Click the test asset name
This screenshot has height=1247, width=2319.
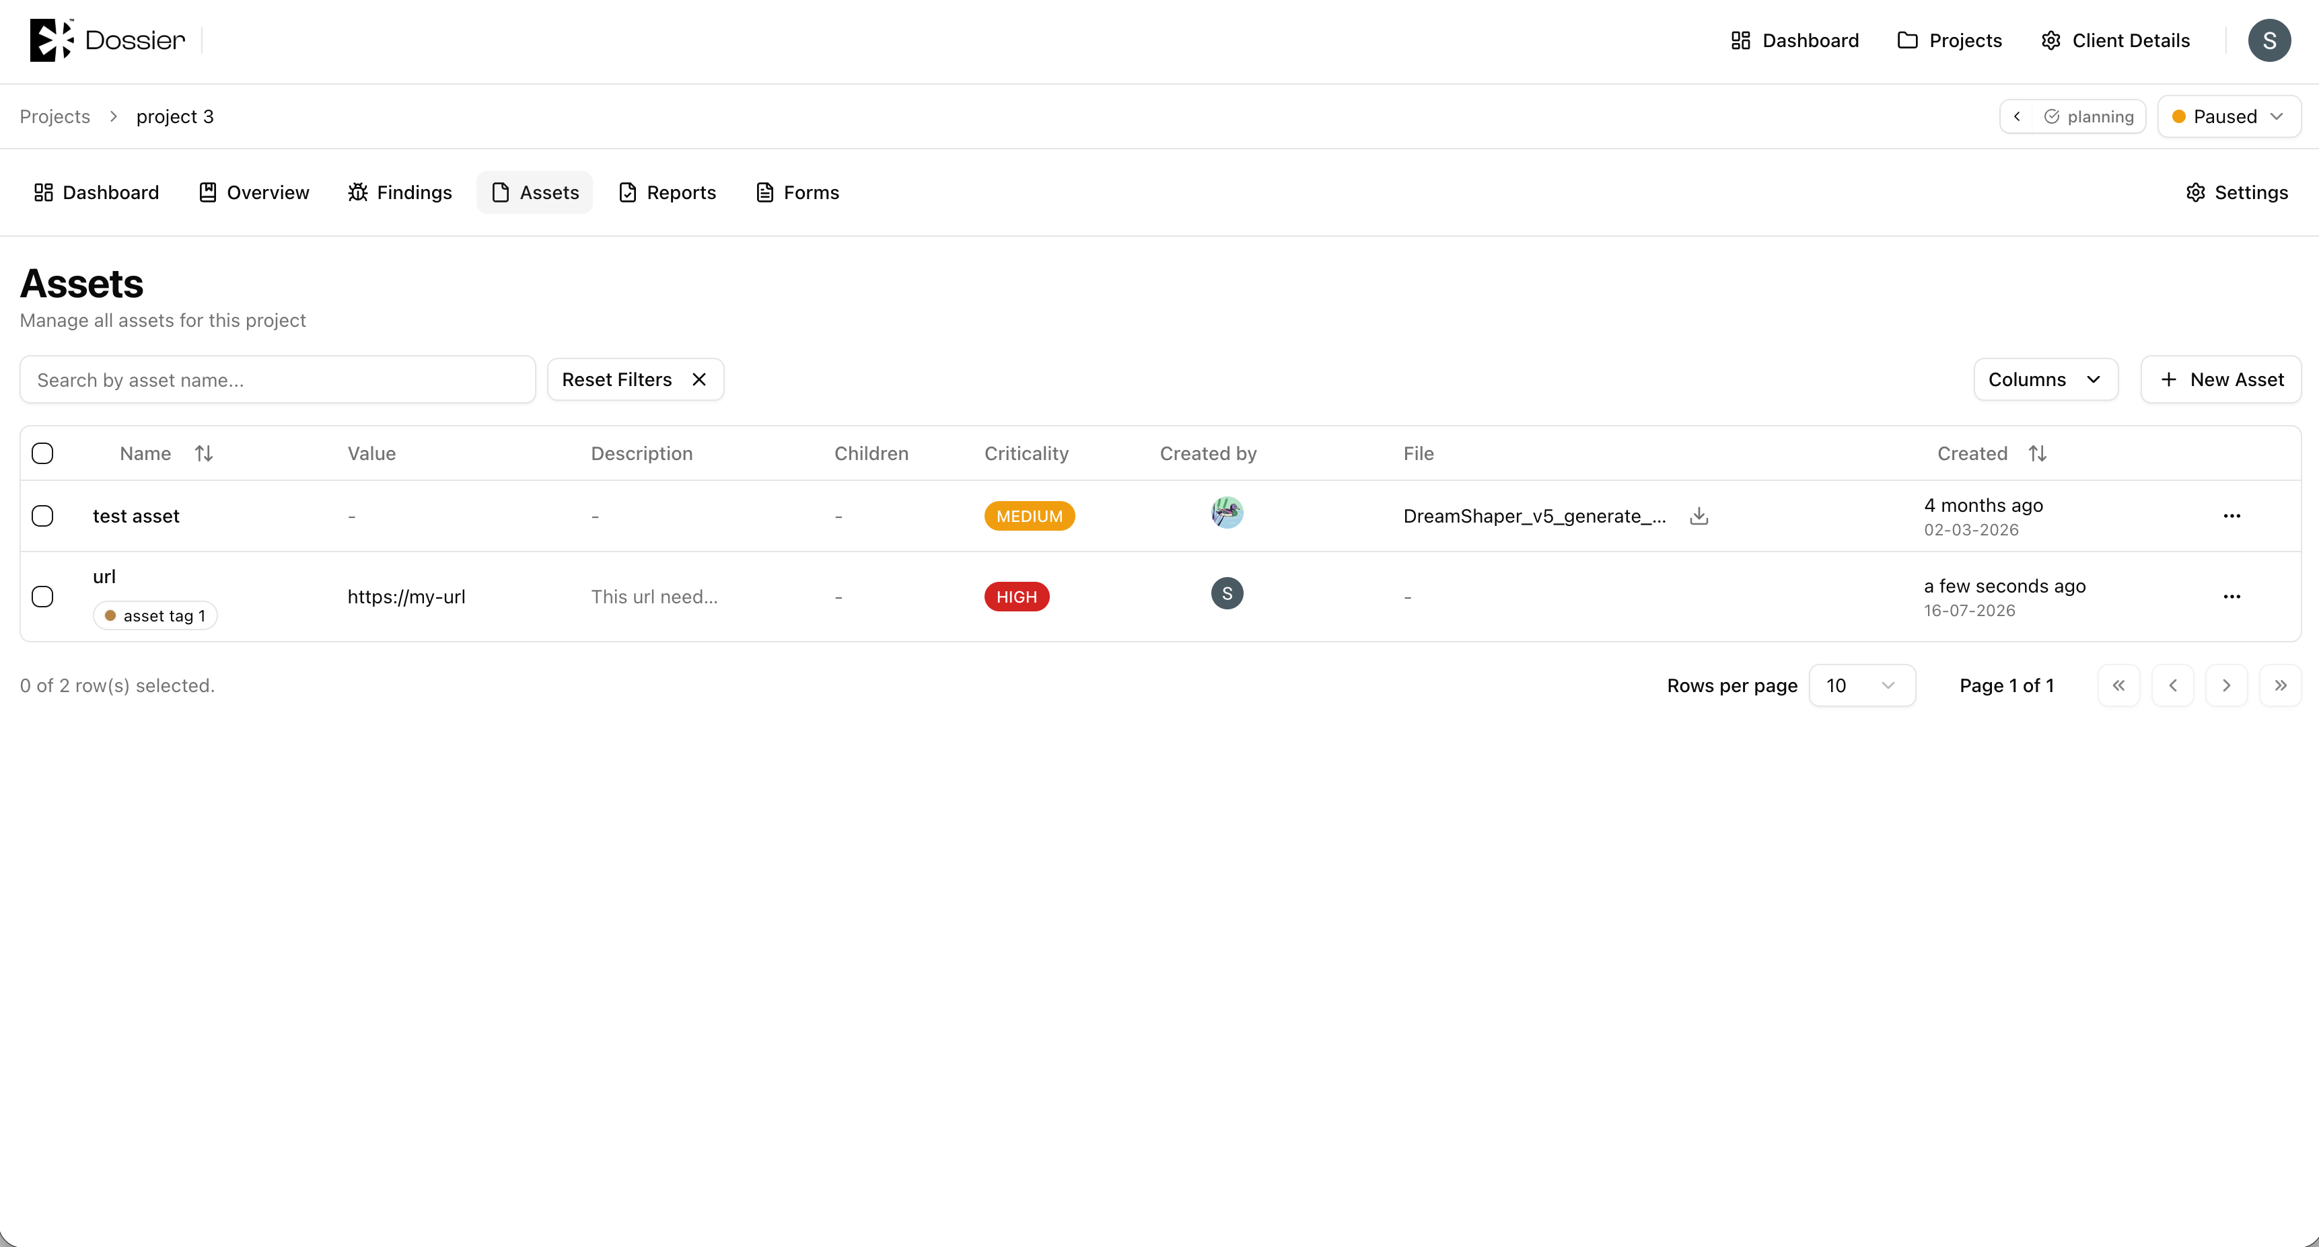(x=136, y=515)
